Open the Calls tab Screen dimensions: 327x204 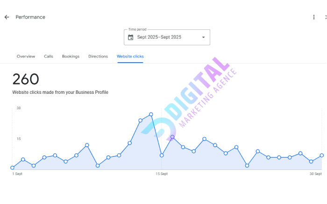click(x=49, y=56)
